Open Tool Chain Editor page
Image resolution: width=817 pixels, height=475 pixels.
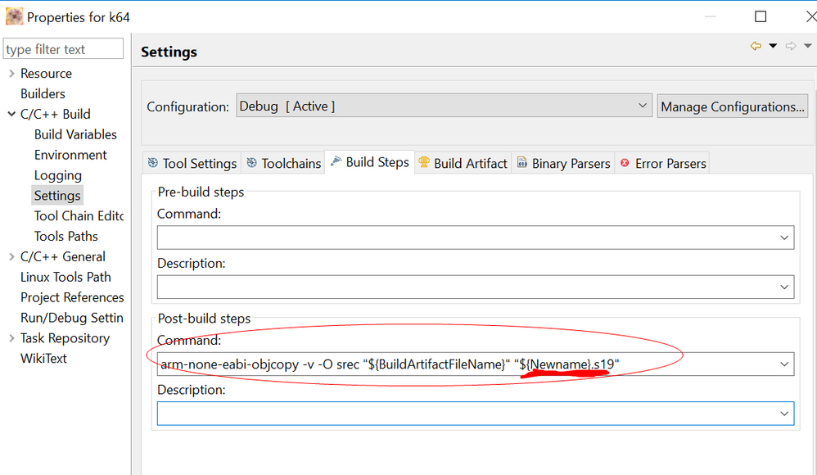click(79, 216)
